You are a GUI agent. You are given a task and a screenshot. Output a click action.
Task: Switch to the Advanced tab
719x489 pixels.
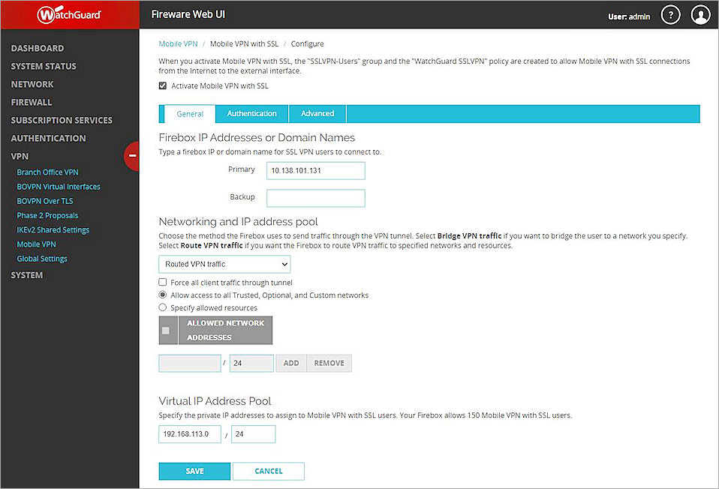coord(317,113)
